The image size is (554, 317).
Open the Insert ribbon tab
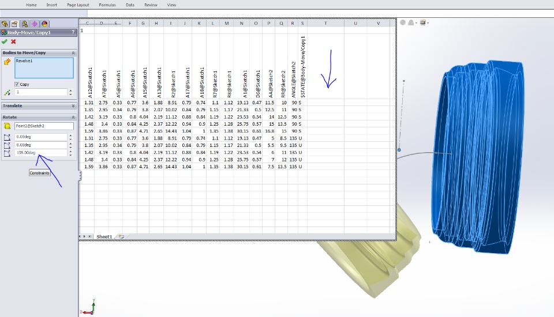click(51, 5)
